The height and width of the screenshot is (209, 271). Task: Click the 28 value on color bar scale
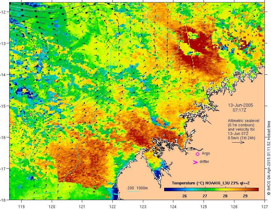[225, 196]
